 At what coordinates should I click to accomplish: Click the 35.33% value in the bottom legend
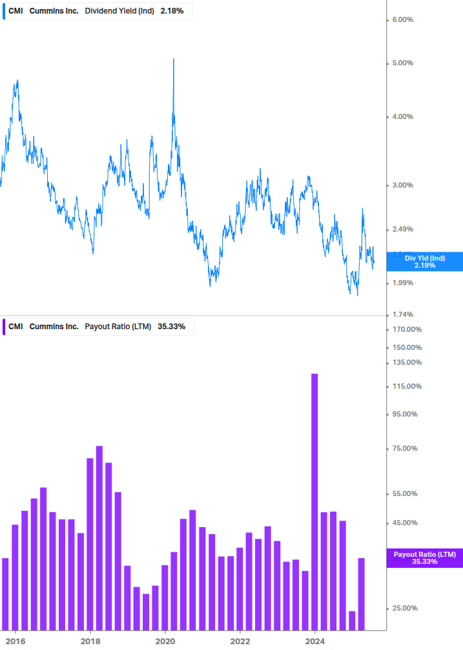[x=171, y=327]
